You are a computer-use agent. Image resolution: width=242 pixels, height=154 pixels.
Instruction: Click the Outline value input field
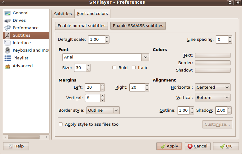point(184,110)
